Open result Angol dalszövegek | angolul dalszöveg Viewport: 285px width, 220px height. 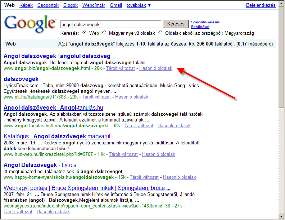click(57, 56)
